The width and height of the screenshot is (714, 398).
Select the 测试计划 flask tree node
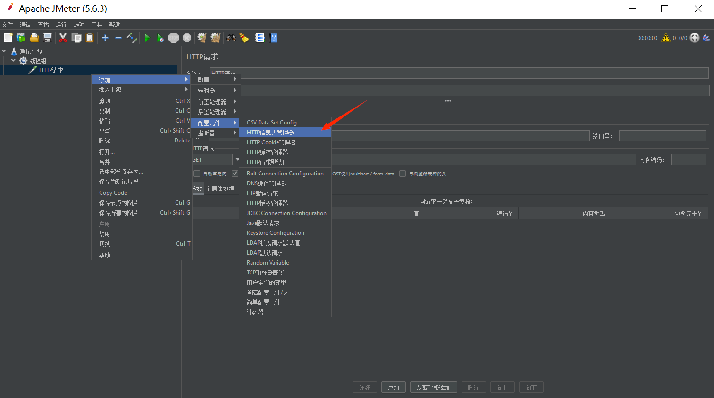pyautogui.click(x=27, y=51)
